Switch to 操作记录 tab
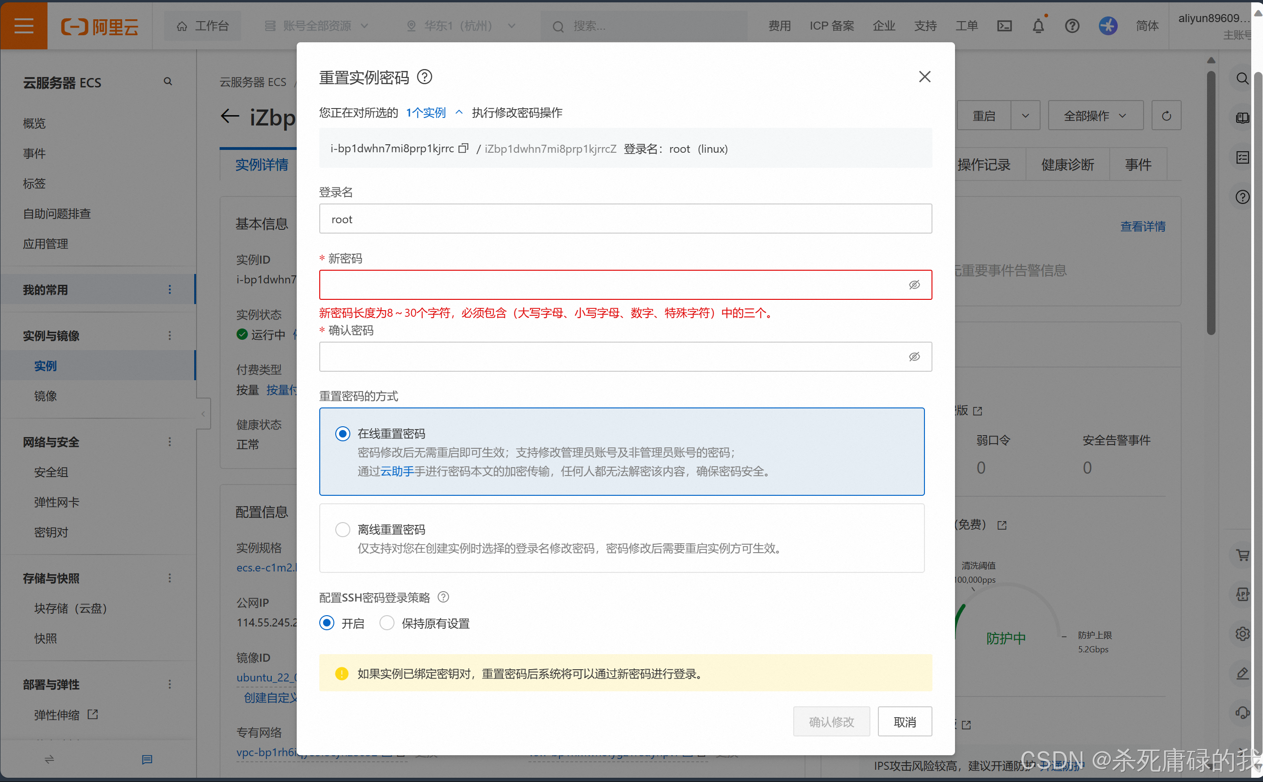1263x782 pixels. (x=983, y=165)
